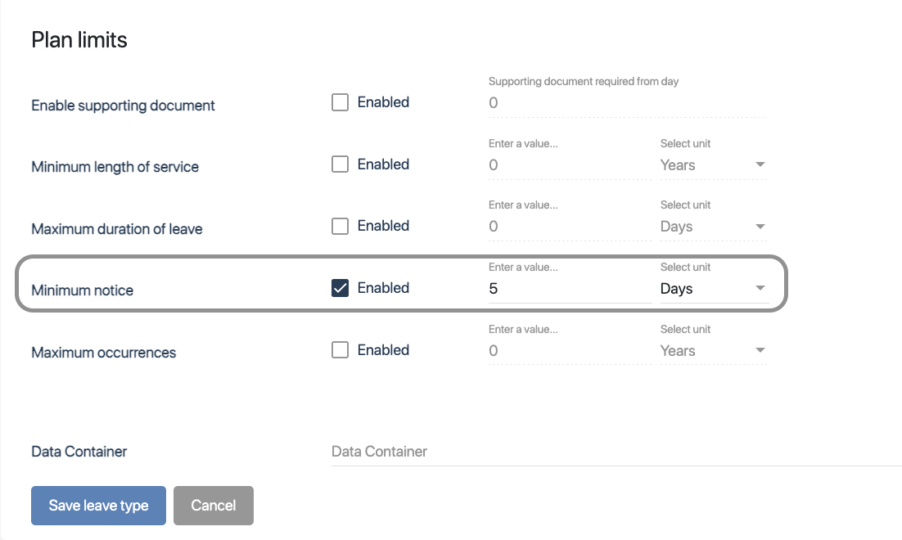Viewport: 902px width, 540px height.
Task: Enable the supporting document checkbox
Action: pos(341,103)
